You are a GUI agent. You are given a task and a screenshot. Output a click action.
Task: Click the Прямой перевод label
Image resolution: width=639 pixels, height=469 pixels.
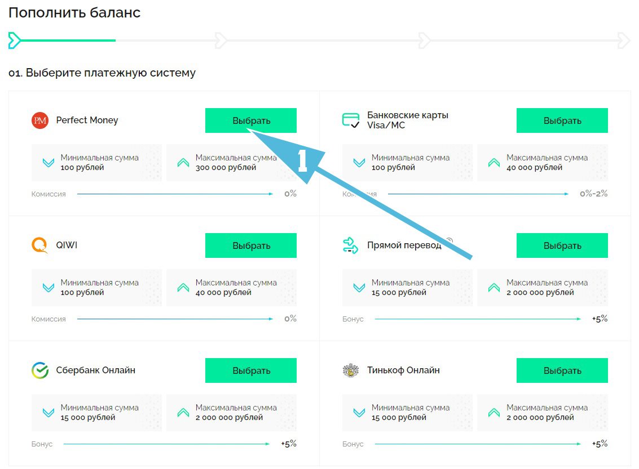click(404, 245)
